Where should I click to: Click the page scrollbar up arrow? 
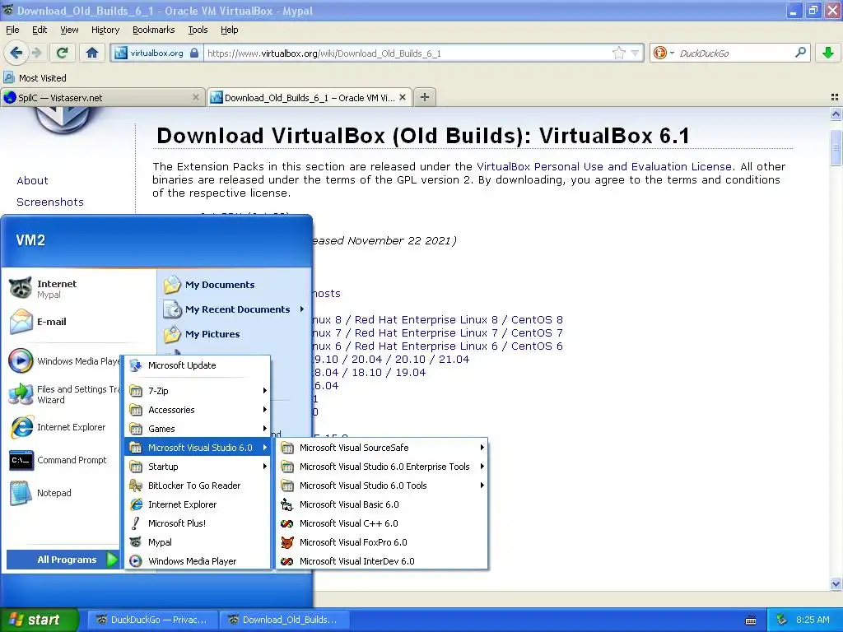[x=836, y=114]
